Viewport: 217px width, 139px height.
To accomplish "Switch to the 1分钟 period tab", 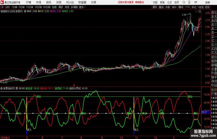I will click(14, 7).
